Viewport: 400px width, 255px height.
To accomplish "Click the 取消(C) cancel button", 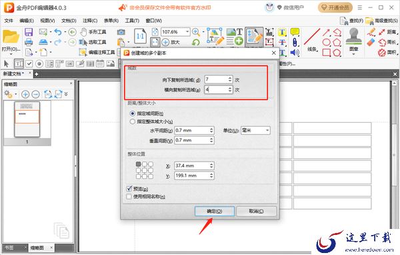I will coord(256,211).
